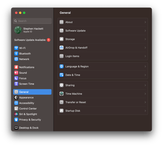Open the Startup Disk chevron
The height and width of the screenshot is (146, 163).
(145, 111)
